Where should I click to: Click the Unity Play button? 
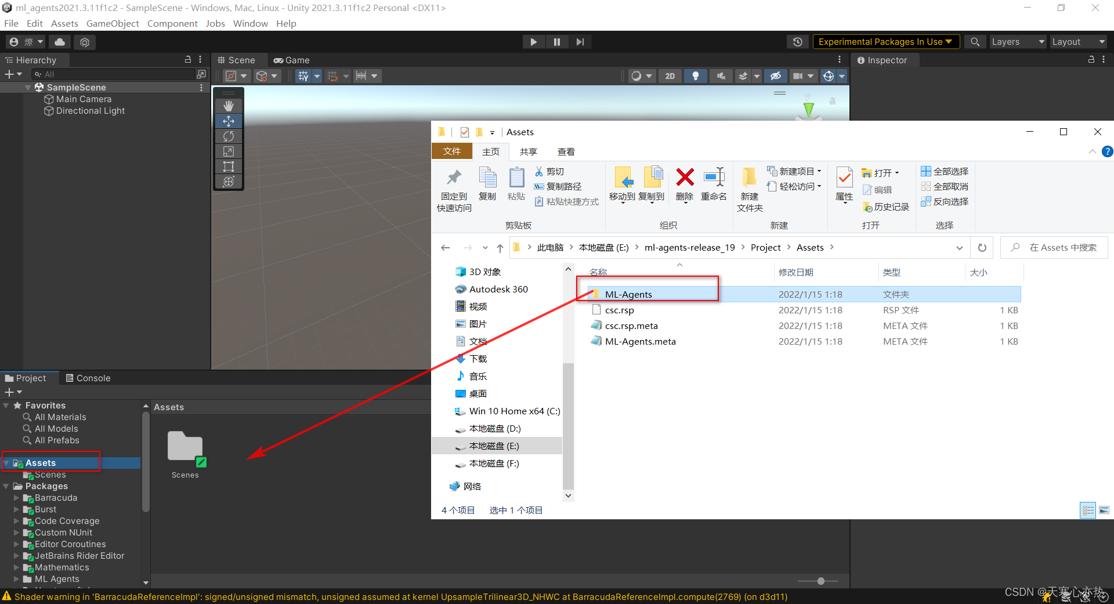point(533,42)
